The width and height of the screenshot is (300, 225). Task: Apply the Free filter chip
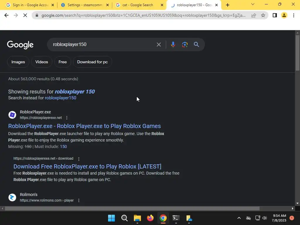[x=63, y=62]
